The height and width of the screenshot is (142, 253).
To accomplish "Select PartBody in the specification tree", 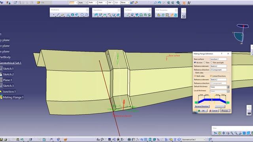I will [x=5, y=57].
